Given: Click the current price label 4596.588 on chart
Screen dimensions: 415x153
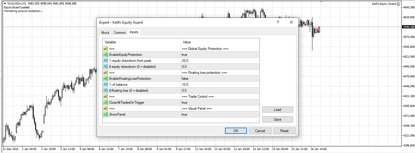Looking at the screenshot, I should [408, 27].
